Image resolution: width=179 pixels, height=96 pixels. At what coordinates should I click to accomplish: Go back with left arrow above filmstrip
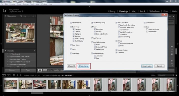coord(17,75)
